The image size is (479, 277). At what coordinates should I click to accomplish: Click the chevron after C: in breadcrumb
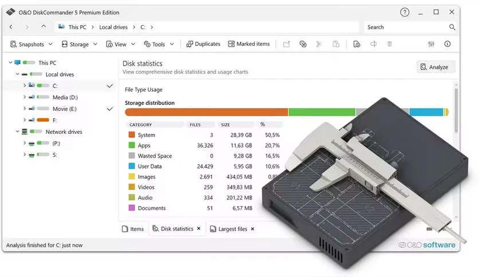pyautogui.click(x=152, y=27)
